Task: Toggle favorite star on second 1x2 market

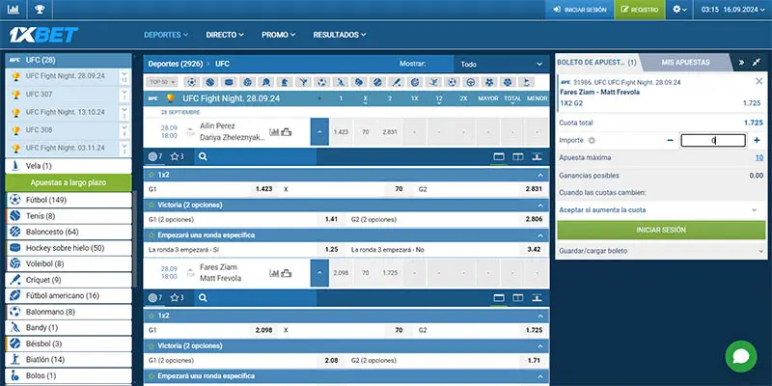Action: [x=152, y=316]
